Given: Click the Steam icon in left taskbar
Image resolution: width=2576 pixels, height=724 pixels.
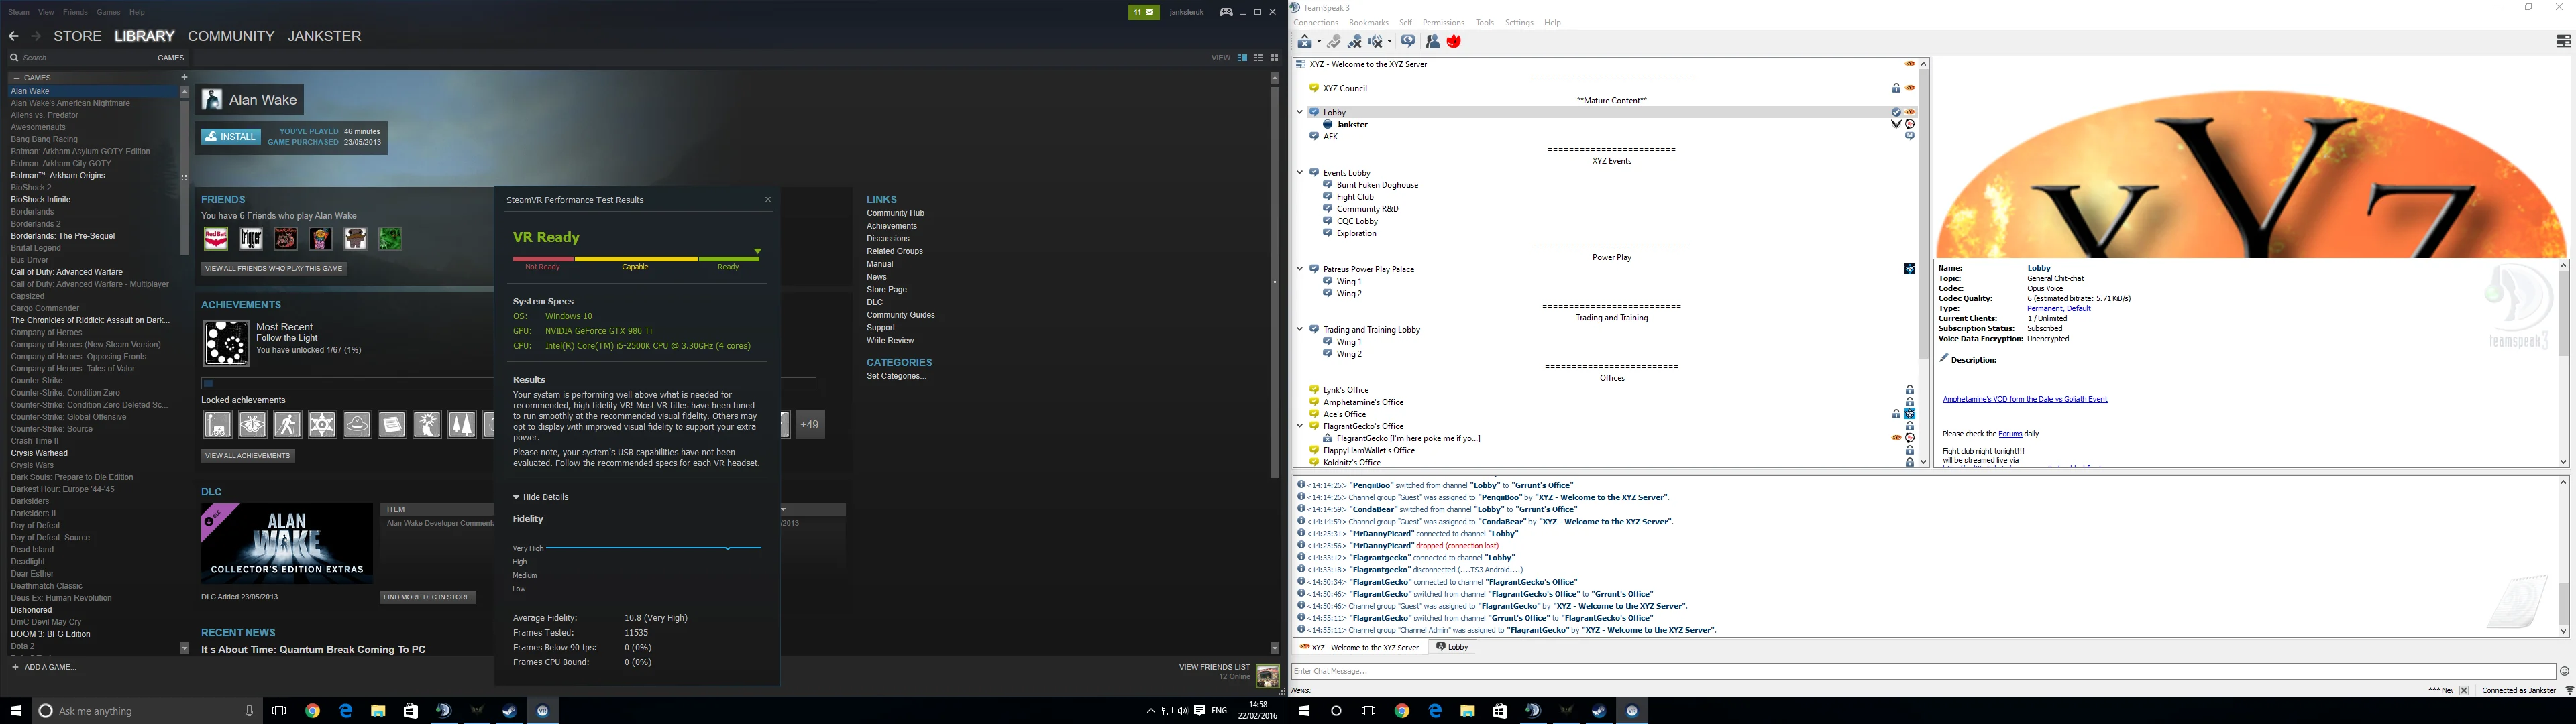Looking at the screenshot, I should coord(509,711).
